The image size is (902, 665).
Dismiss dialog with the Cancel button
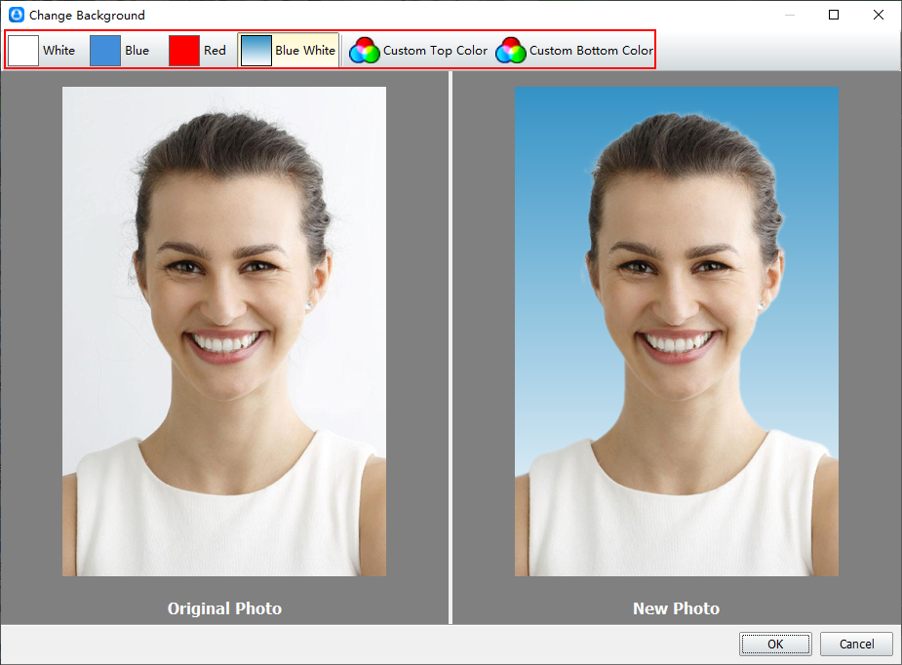tap(856, 644)
